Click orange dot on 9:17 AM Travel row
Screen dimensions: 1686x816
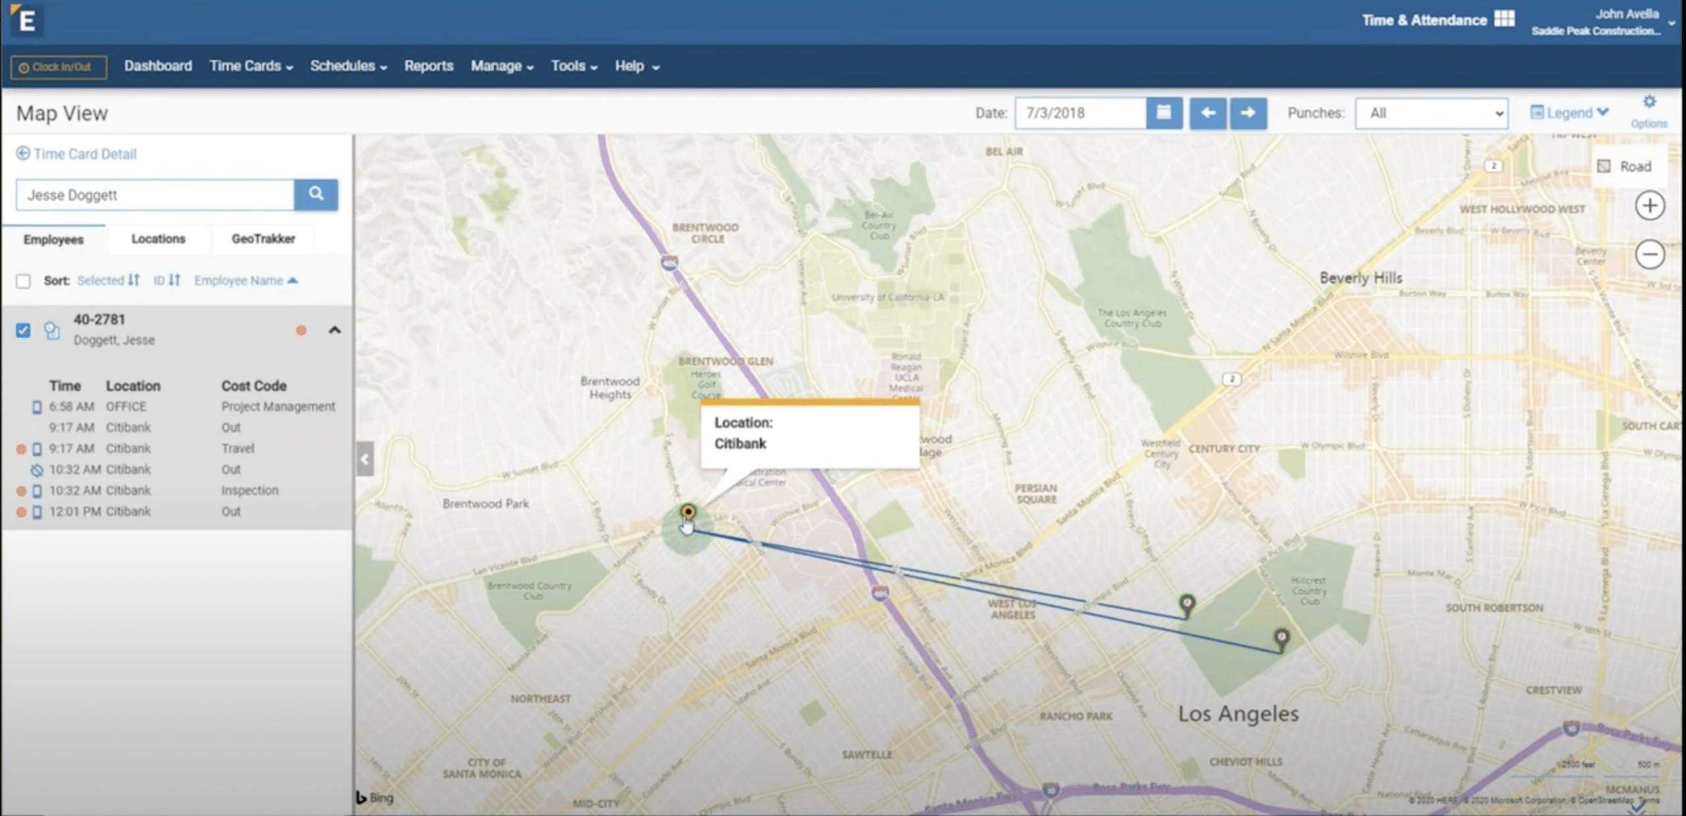tap(21, 449)
